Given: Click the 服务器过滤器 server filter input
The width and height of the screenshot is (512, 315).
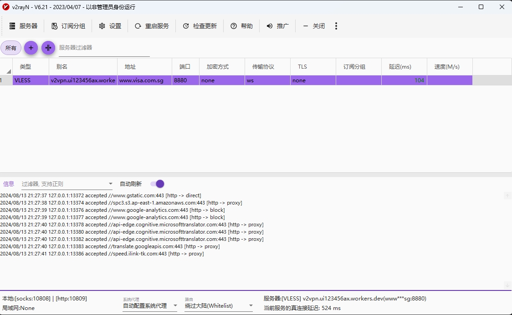Looking at the screenshot, I should pyautogui.click(x=104, y=48).
